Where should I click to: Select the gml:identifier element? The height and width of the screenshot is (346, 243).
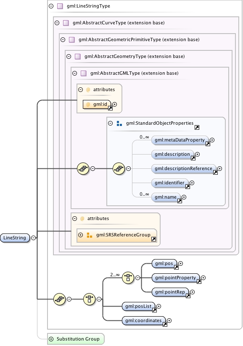(170, 183)
